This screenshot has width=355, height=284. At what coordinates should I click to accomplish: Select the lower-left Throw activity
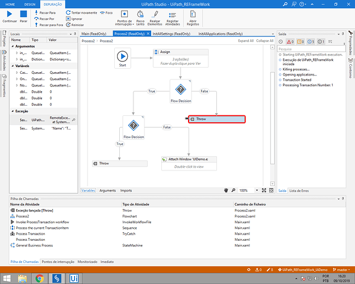click(120, 164)
